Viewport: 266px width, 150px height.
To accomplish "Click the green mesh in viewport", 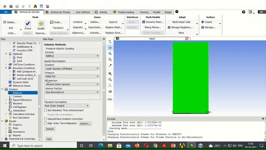I will pyautogui.click(x=190, y=77).
